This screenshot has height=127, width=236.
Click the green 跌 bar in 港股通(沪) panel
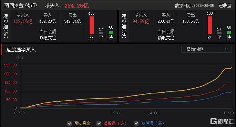coord(111,33)
